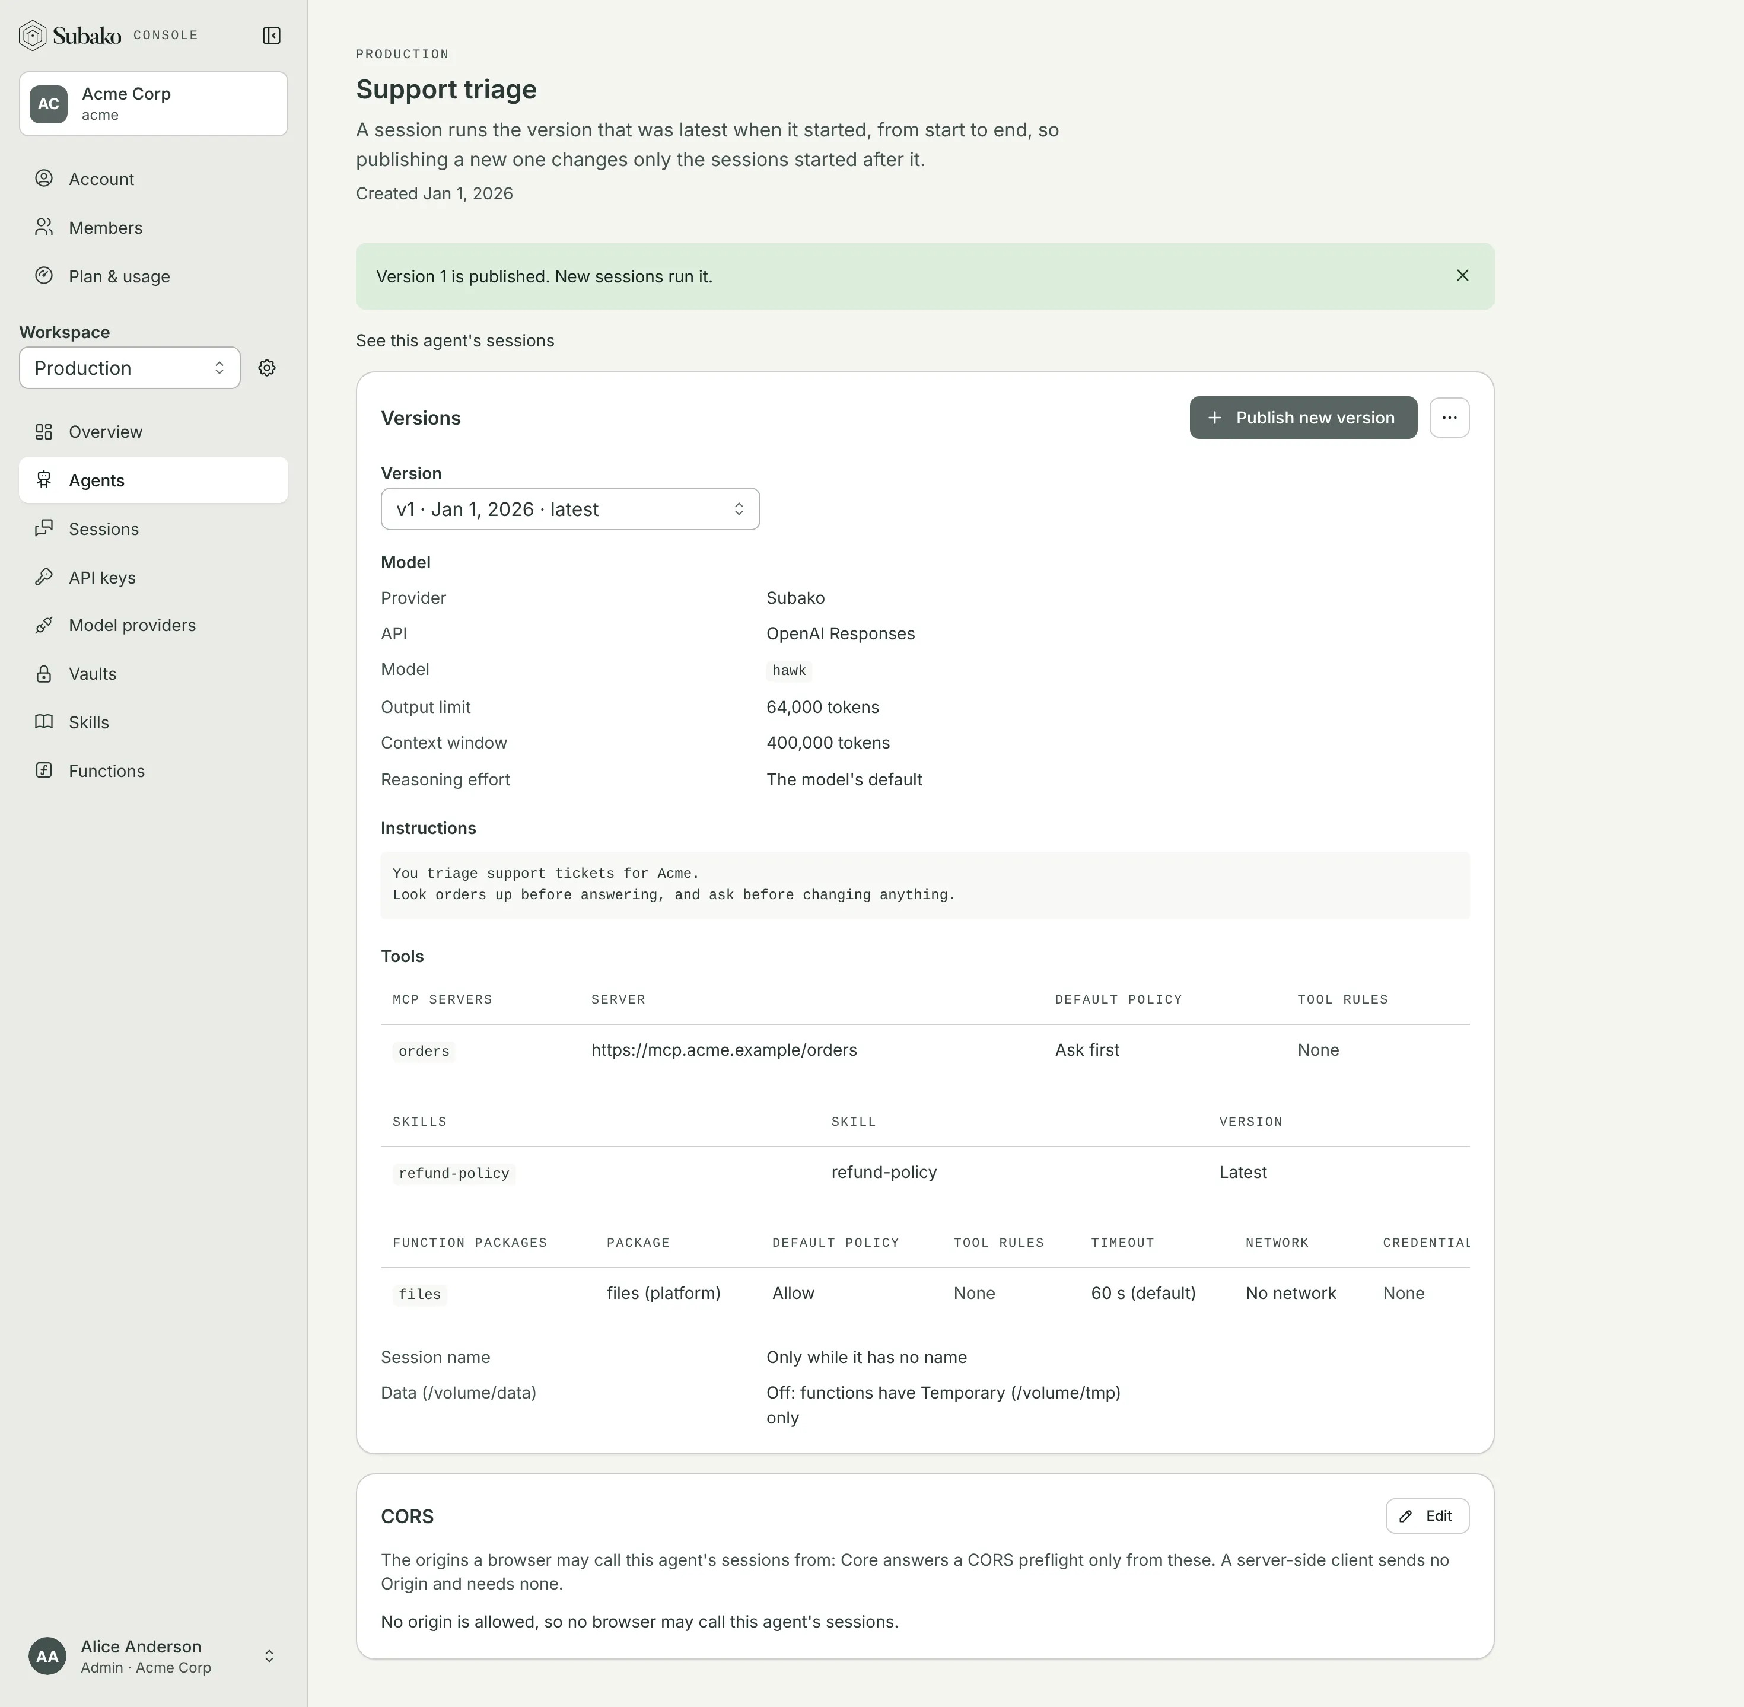Click the Subako logo
This screenshot has width=1744, height=1707.
tap(70, 36)
